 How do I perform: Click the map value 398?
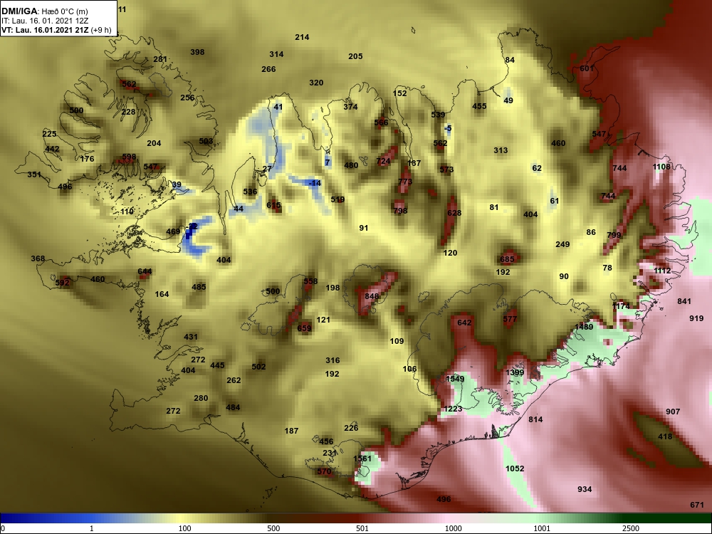click(x=197, y=52)
